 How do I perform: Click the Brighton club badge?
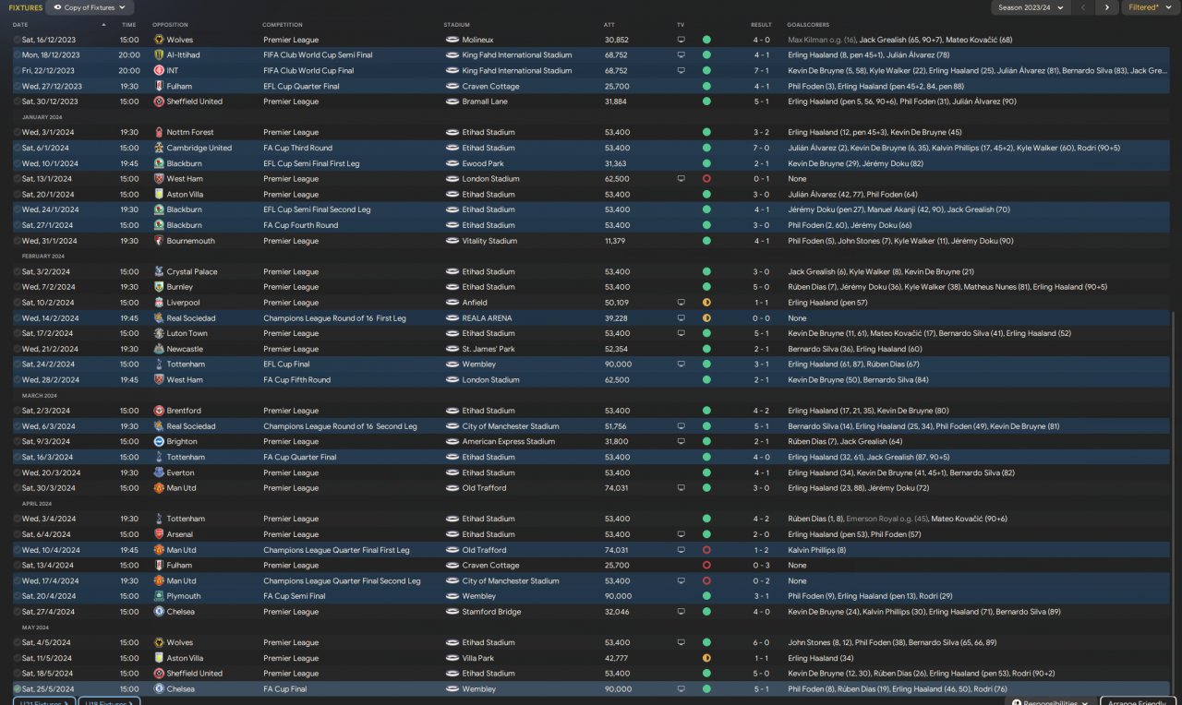[x=159, y=442]
